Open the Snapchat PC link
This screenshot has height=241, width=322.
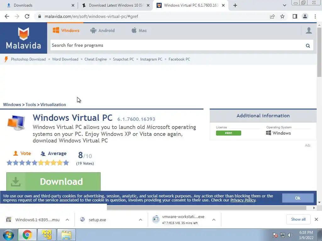123,59
